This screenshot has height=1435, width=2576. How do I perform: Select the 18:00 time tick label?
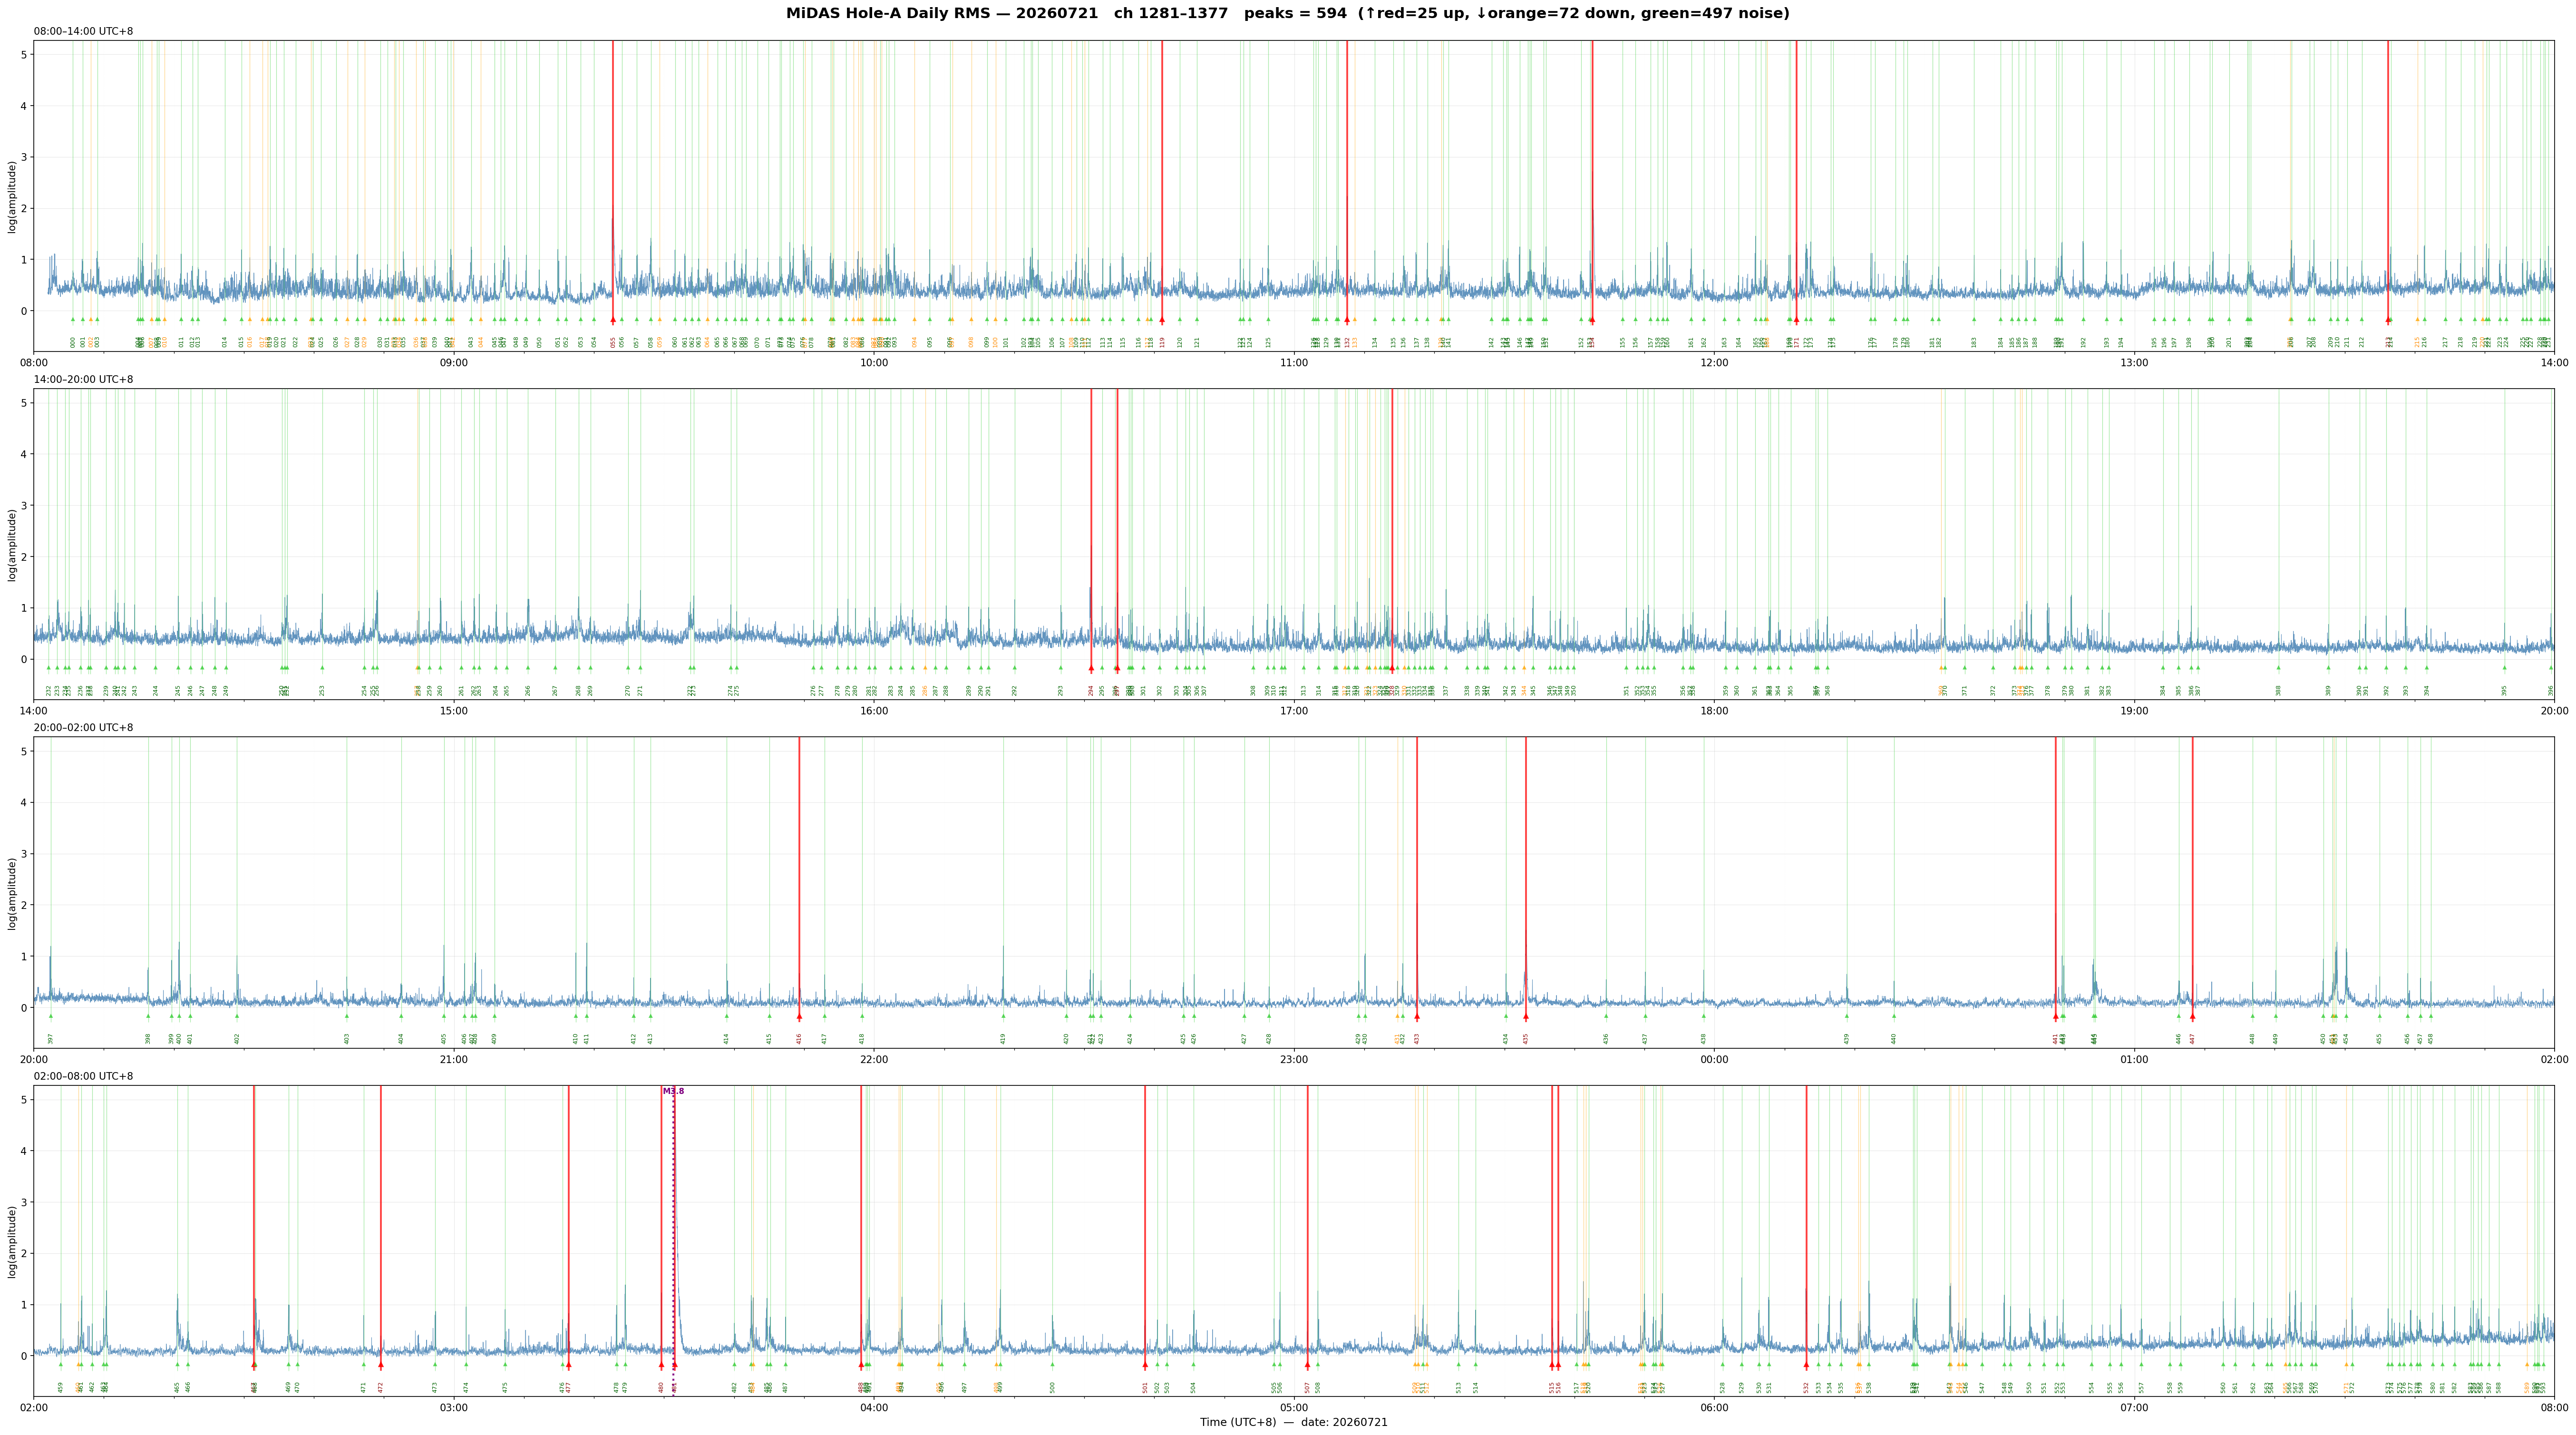pyautogui.click(x=1714, y=711)
